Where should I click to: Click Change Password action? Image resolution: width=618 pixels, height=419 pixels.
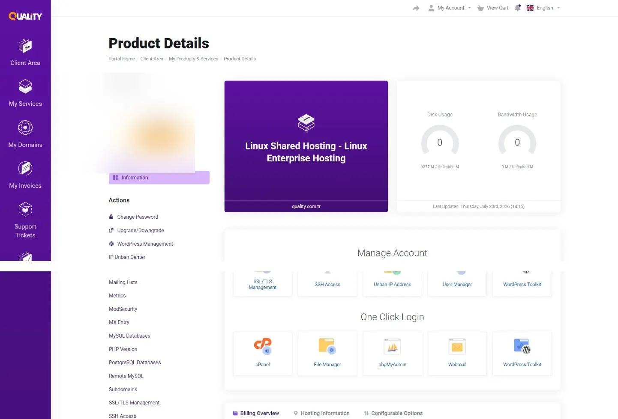pos(138,217)
